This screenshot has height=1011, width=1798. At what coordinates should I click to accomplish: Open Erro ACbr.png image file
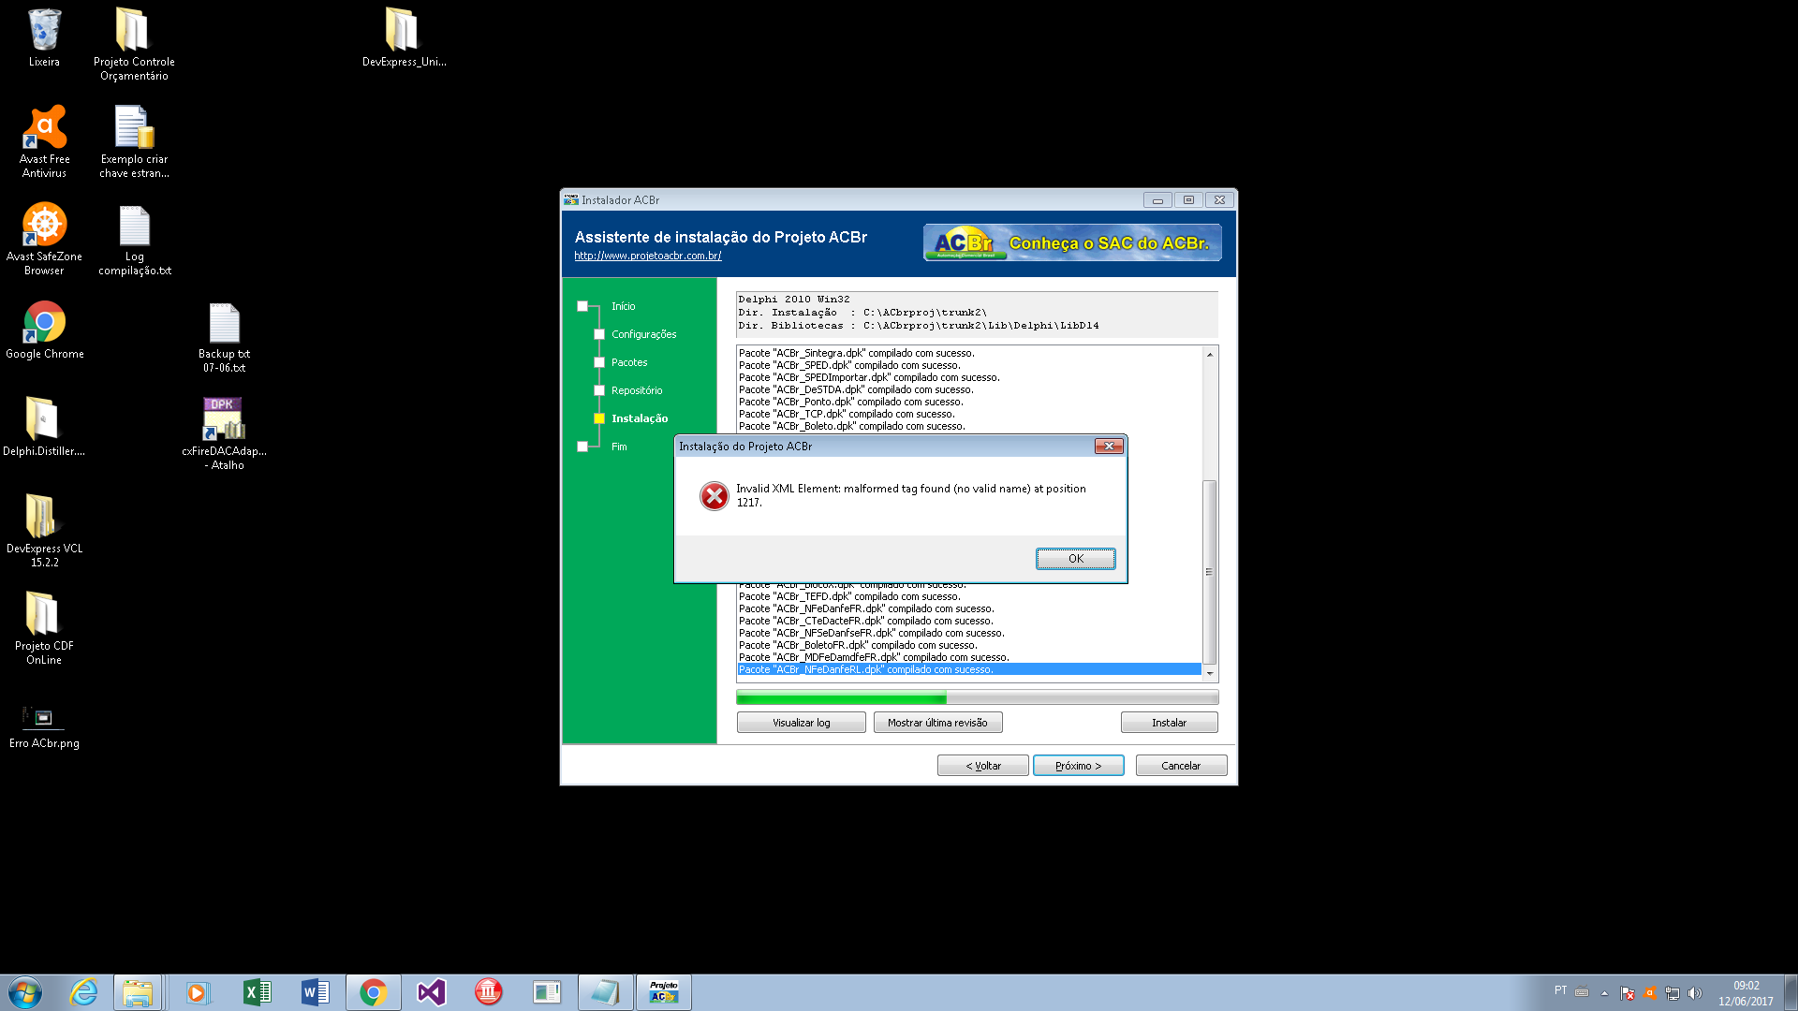tap(44, 726)
